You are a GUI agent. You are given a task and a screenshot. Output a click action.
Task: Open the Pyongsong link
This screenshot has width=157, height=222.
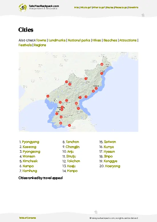[31, 152]
